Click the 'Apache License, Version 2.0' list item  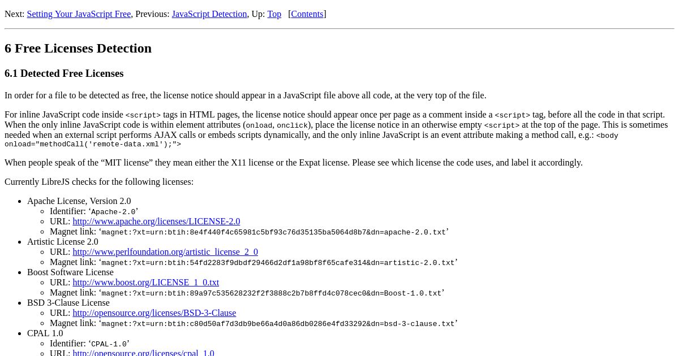tap(79, 201)
